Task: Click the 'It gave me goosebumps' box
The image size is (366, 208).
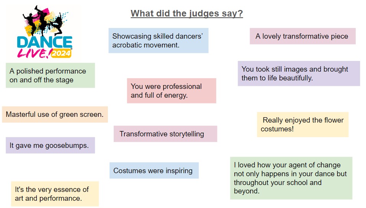Action: pos(50,145)
